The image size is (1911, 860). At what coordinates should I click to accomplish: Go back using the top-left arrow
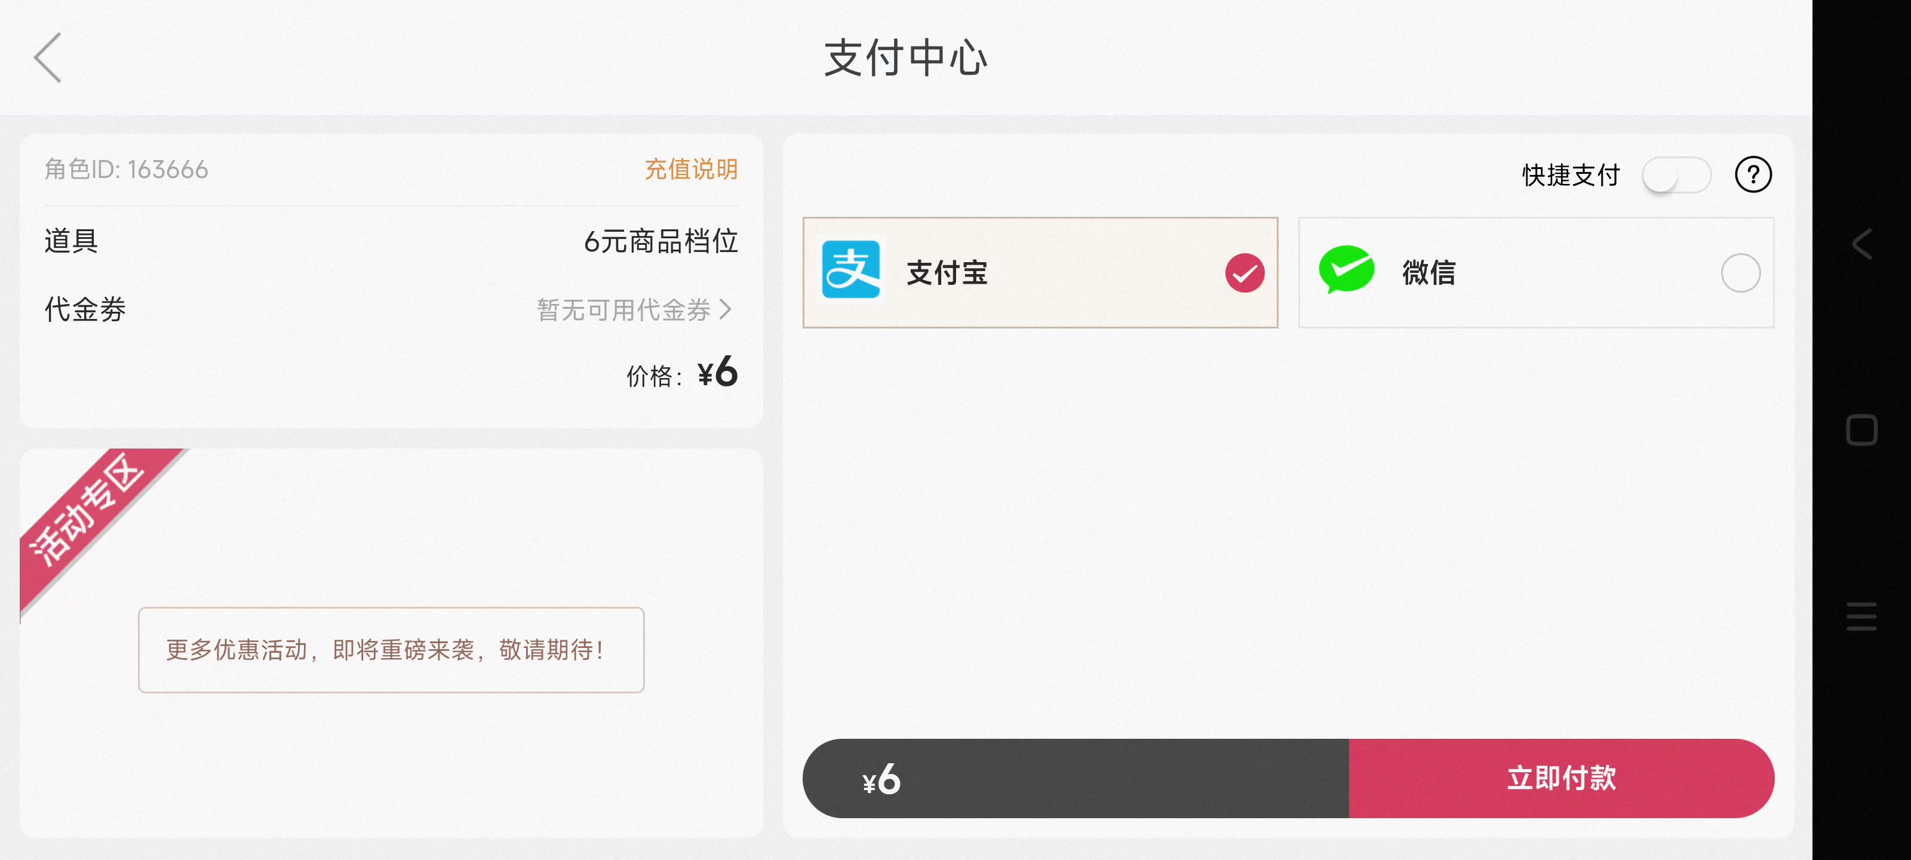(x=48, y=57)
